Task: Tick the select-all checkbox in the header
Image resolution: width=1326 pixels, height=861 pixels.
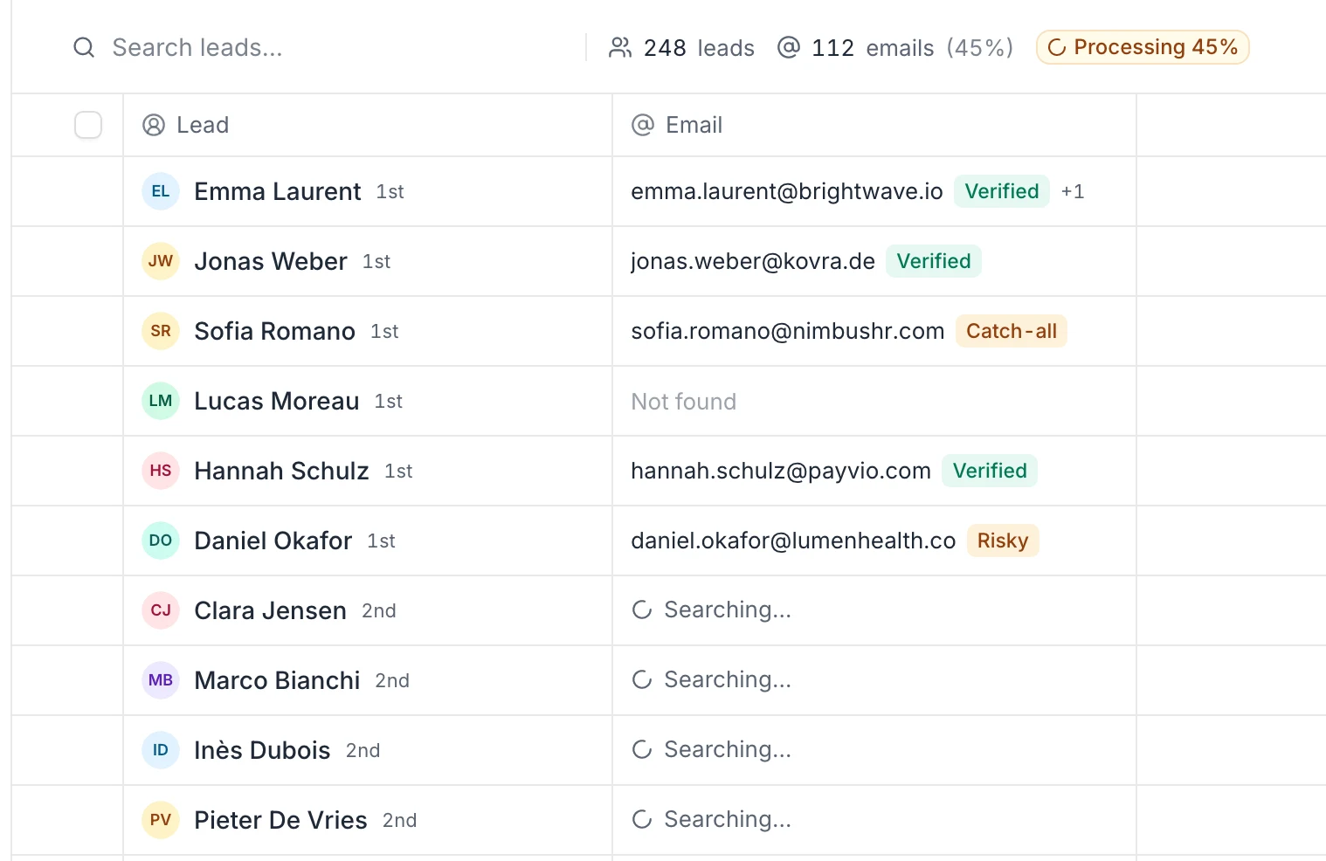Action: (88, 125)
